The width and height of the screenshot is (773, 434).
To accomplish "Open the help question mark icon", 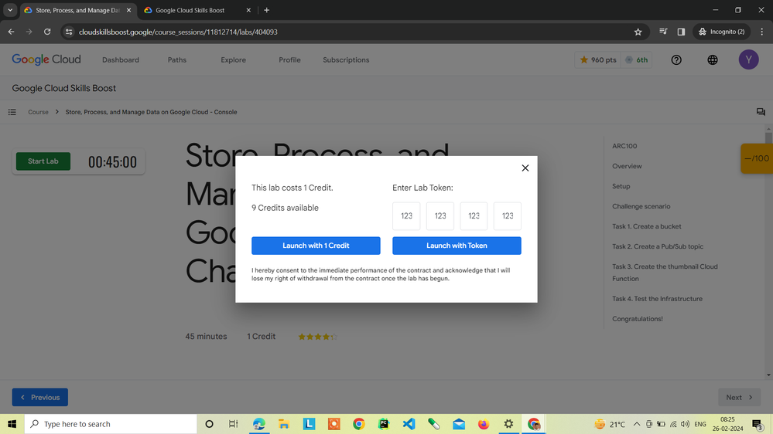I will coord(676,60).
